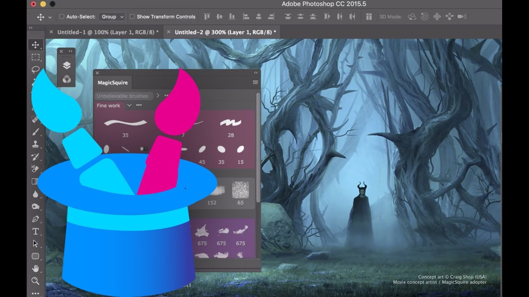Click the MagicSquire panel vertical scrollbar
529x297 pixels.
(258, 148)
